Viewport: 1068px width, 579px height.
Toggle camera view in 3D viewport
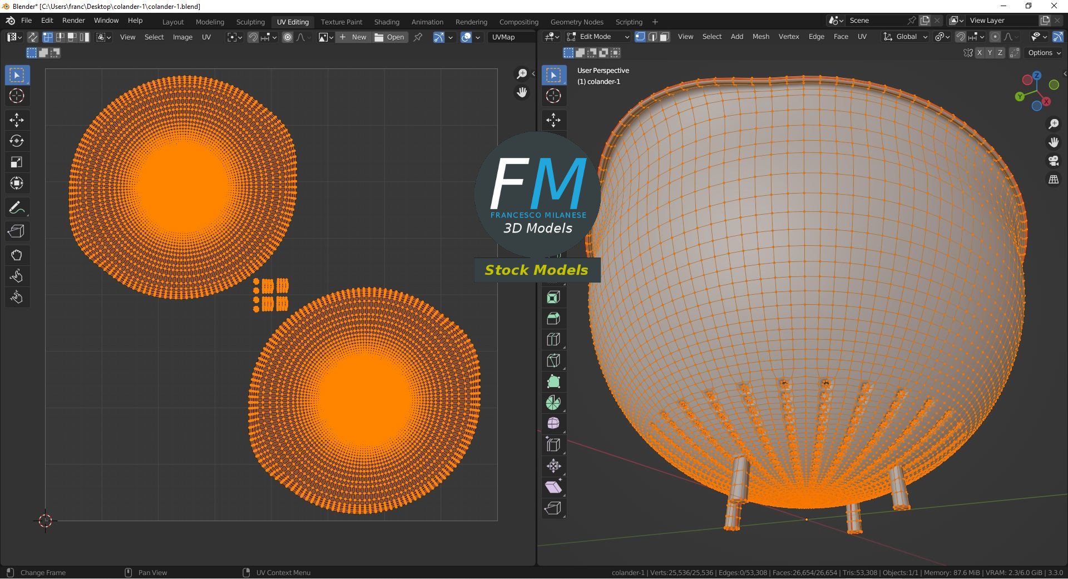point(1054,161)
